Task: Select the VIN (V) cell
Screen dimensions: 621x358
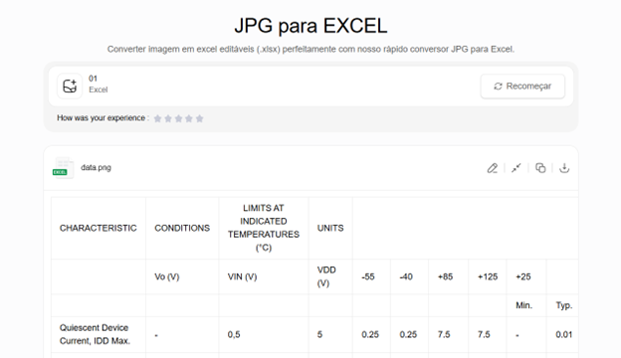Action: [x=264, y=276]
